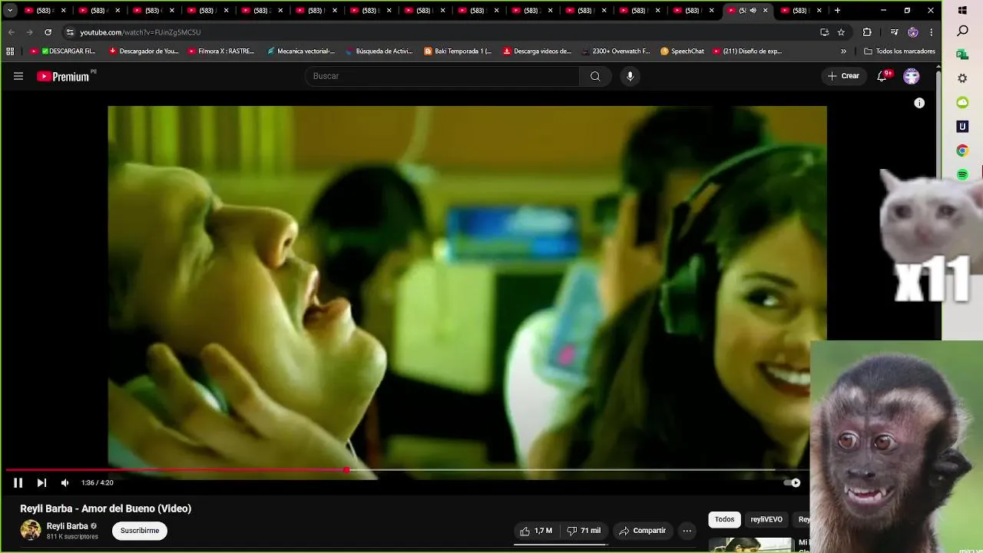Open Búsqueda de Activi... bookmark
Image resolution: width=983 pixels, height=553 pixels.
point(379,51)
